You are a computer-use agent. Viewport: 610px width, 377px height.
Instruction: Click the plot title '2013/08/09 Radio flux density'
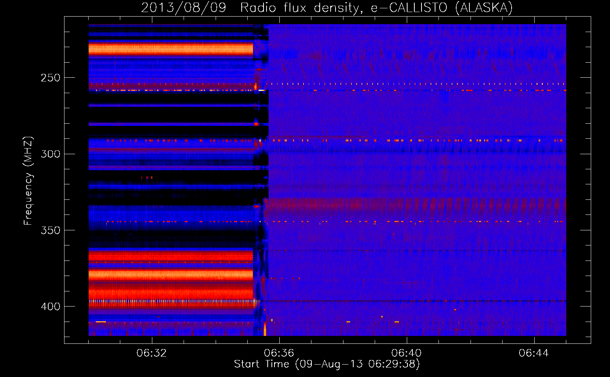tap(327, 8)
